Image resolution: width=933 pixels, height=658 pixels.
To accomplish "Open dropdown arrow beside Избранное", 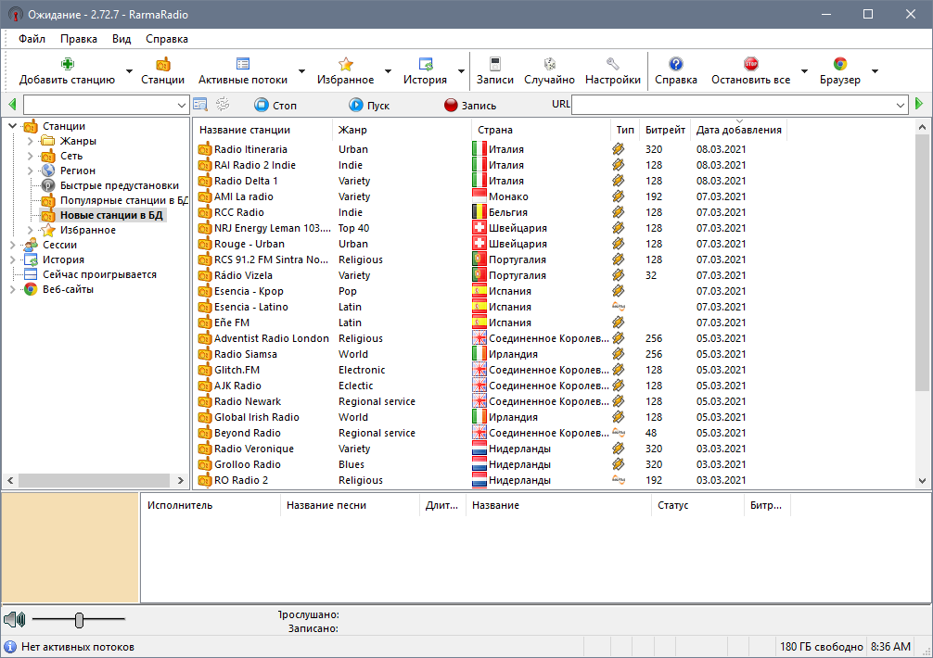I will [388, 71].
